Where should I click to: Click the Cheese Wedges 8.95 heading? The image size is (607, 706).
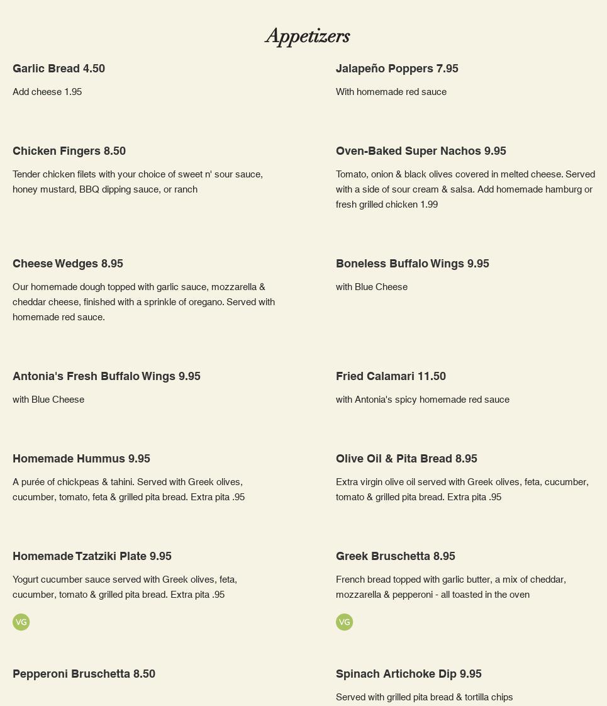tap(68, 264)
